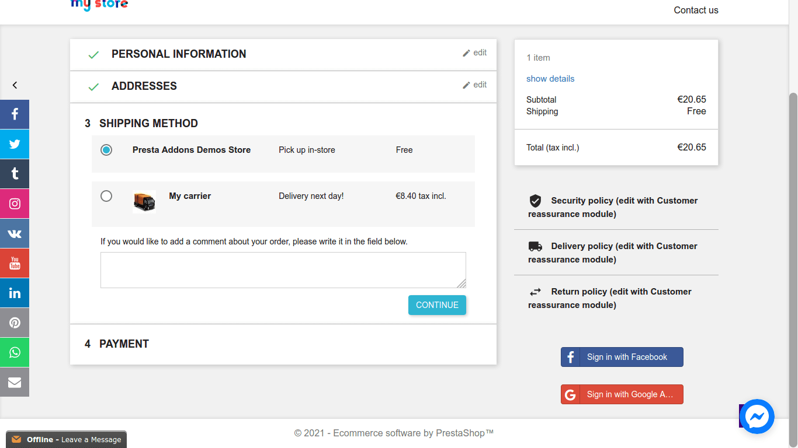Pin the page with the Pinterest icon
This screenshot has width=798, height=448.
pyautogui.click(x=15, y=323)
